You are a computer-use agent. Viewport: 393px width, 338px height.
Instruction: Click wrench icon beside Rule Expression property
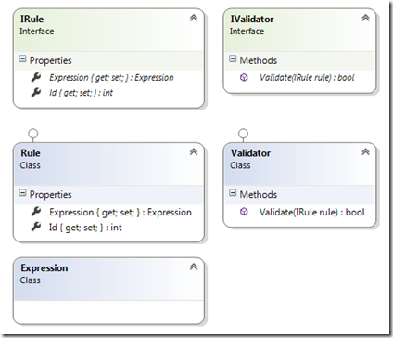pyautogui.click(x=36, y=212)
